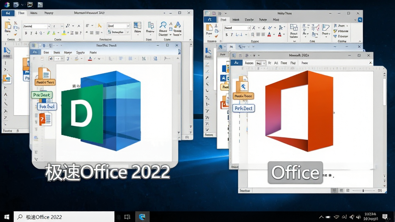This screenshot has height=222, width=395.
Task: Click the green Prk Dect label
Action: pos(42,95)
